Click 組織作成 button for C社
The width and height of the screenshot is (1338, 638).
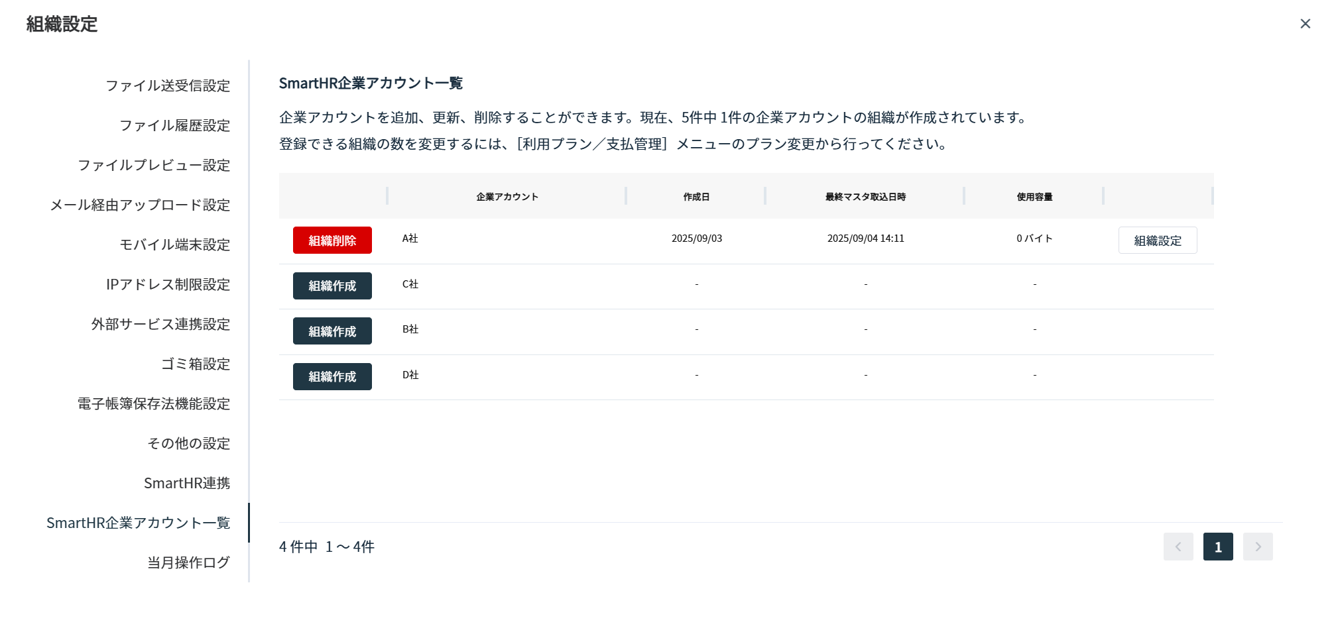pyautogui.click(x=332, y=286)
